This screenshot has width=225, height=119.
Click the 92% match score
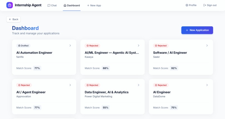(174, 68)
